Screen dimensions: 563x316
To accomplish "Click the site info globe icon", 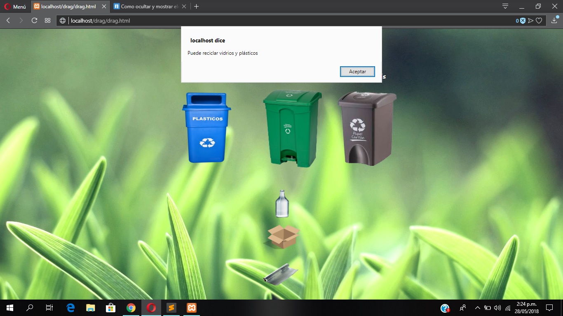I will coord(63,21).
